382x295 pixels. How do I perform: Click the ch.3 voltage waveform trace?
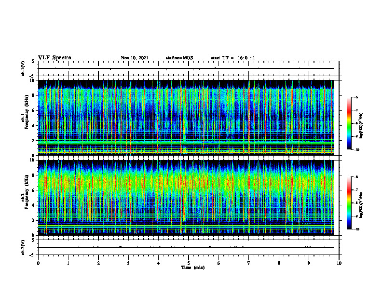186,247
